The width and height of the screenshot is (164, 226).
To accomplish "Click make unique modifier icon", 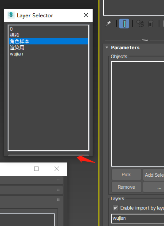I will [140, 24].
